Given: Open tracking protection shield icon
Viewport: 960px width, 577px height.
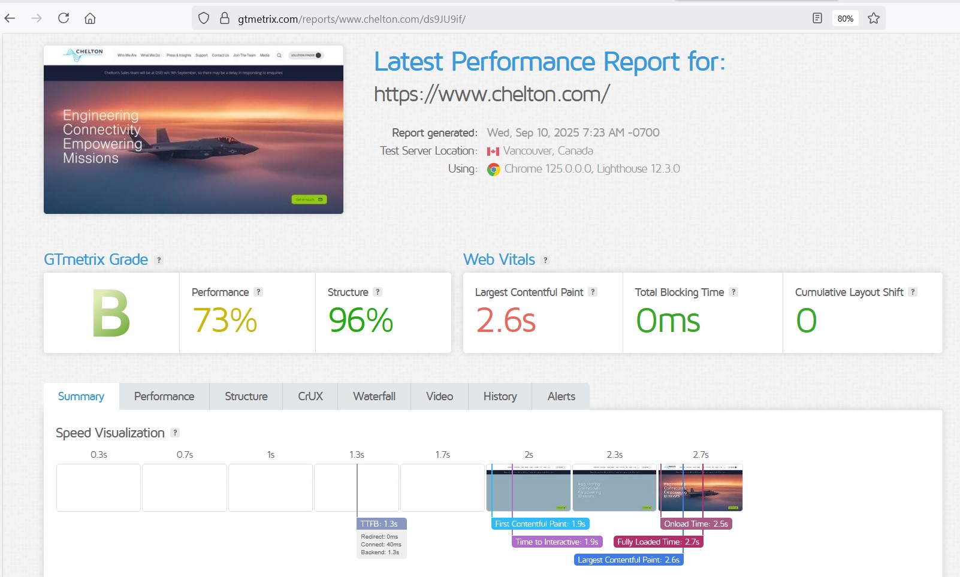Looking at the screenshot, I should (x=204, y=18).
